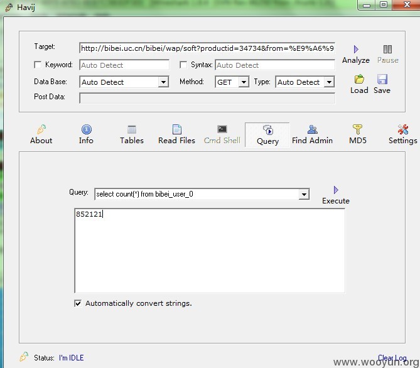Open the Tables panel icon
420x368 pixels.
pos(131,129)
